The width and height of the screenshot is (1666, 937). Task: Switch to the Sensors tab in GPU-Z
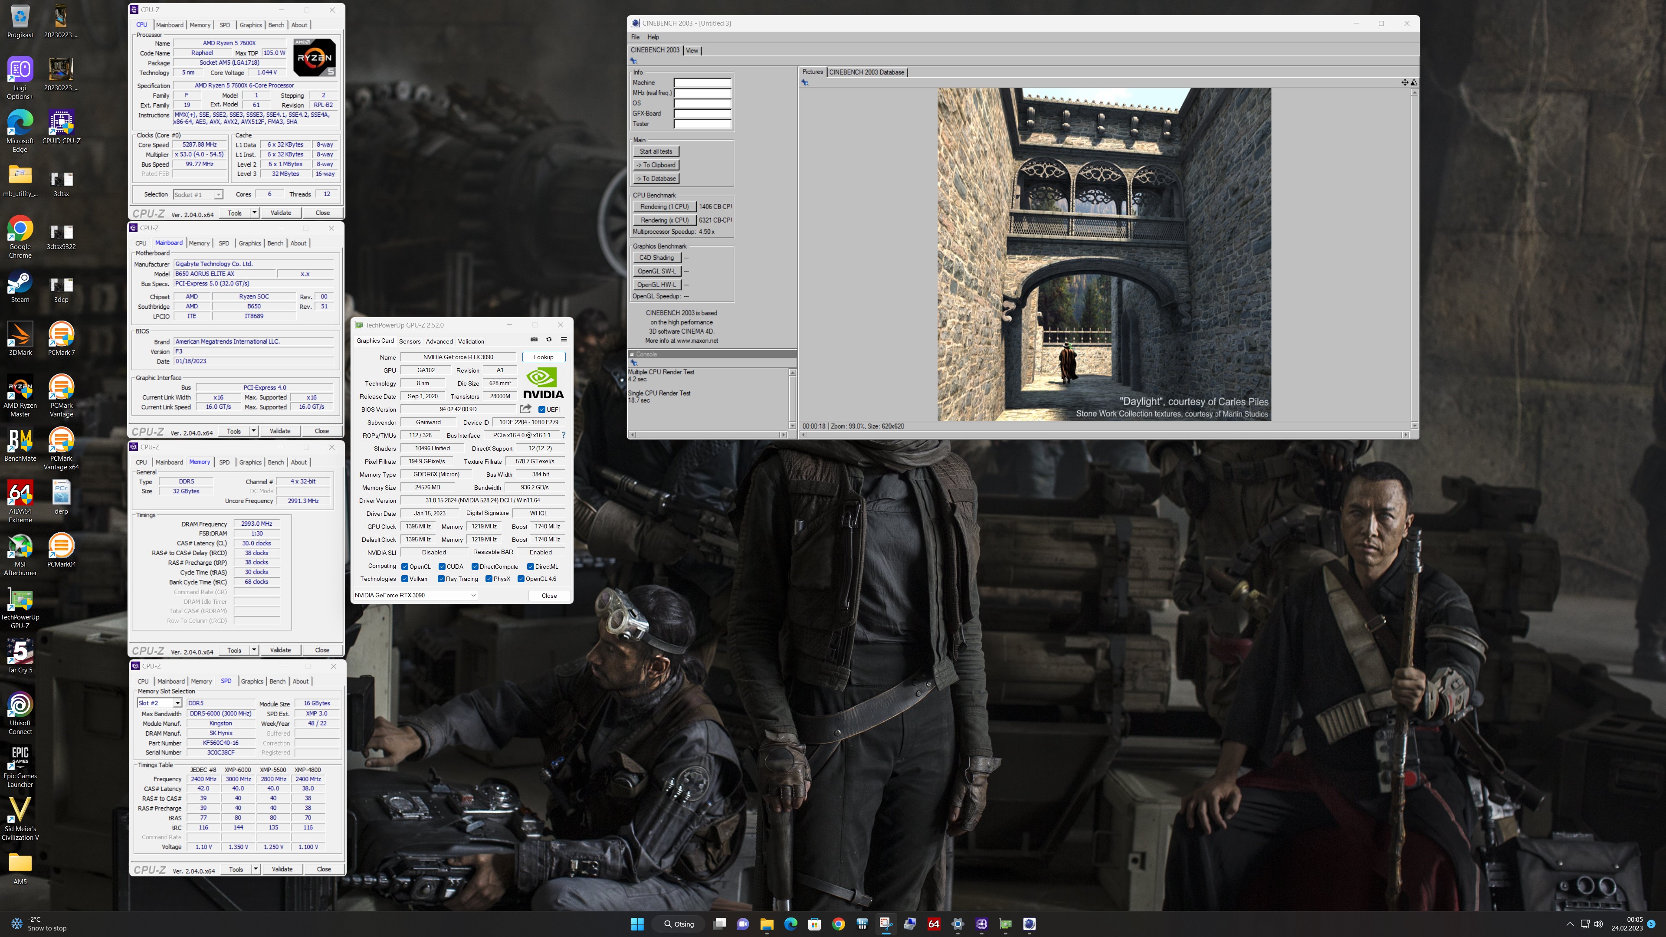[x=410, y=341]
